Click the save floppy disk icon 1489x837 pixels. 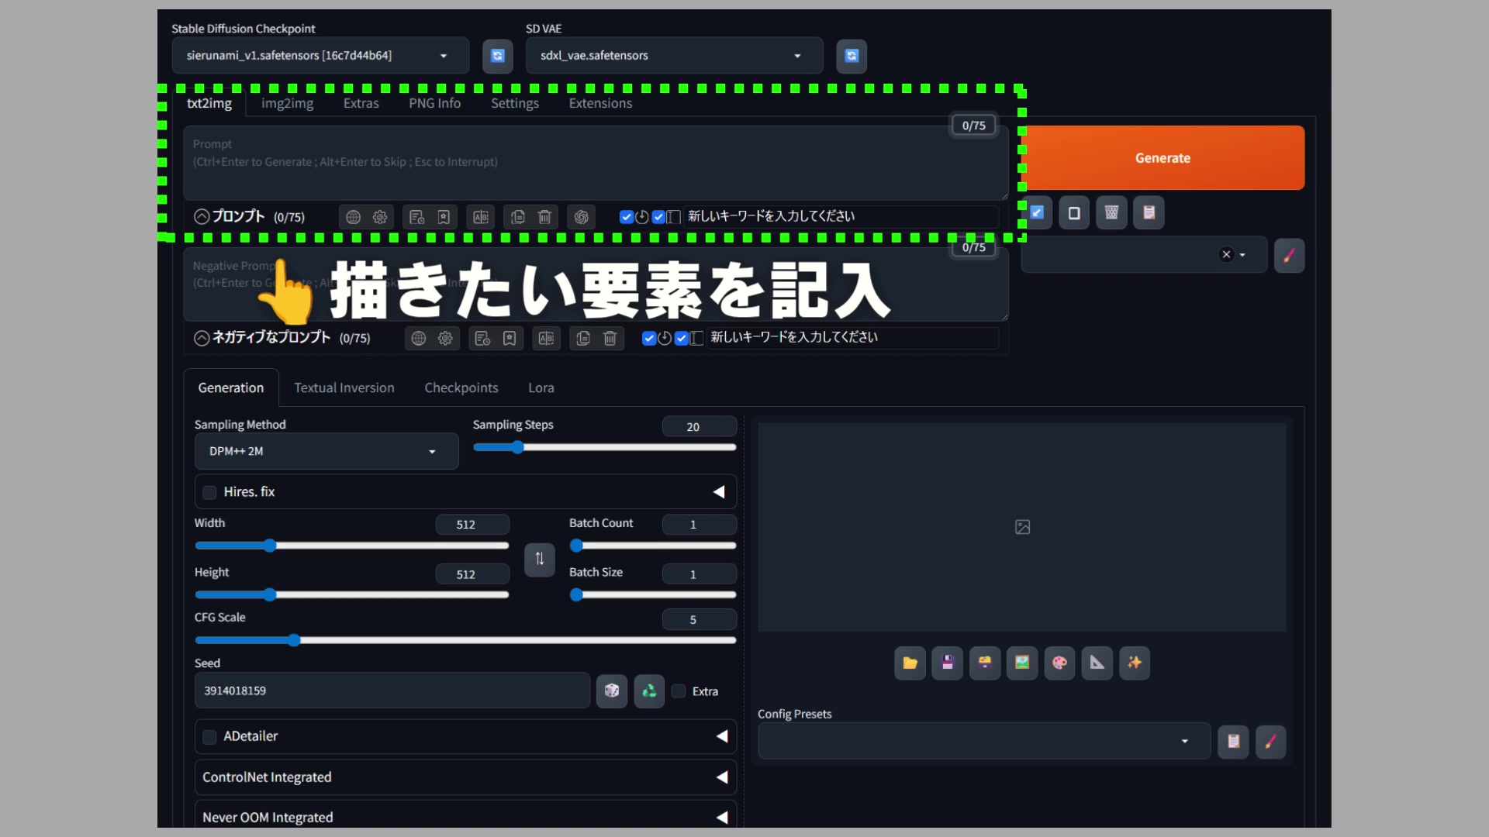coord(947,663)
